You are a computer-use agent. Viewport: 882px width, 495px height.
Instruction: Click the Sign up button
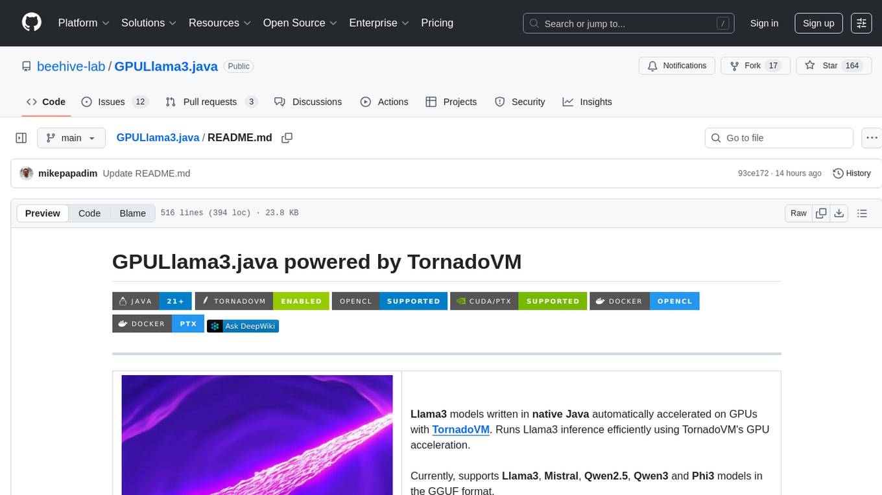[x=818, y=23]
